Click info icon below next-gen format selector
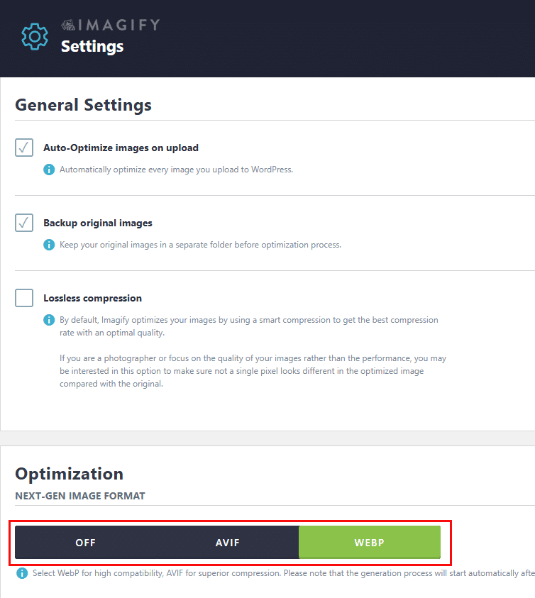535x598 pixels. click(22, 573)
